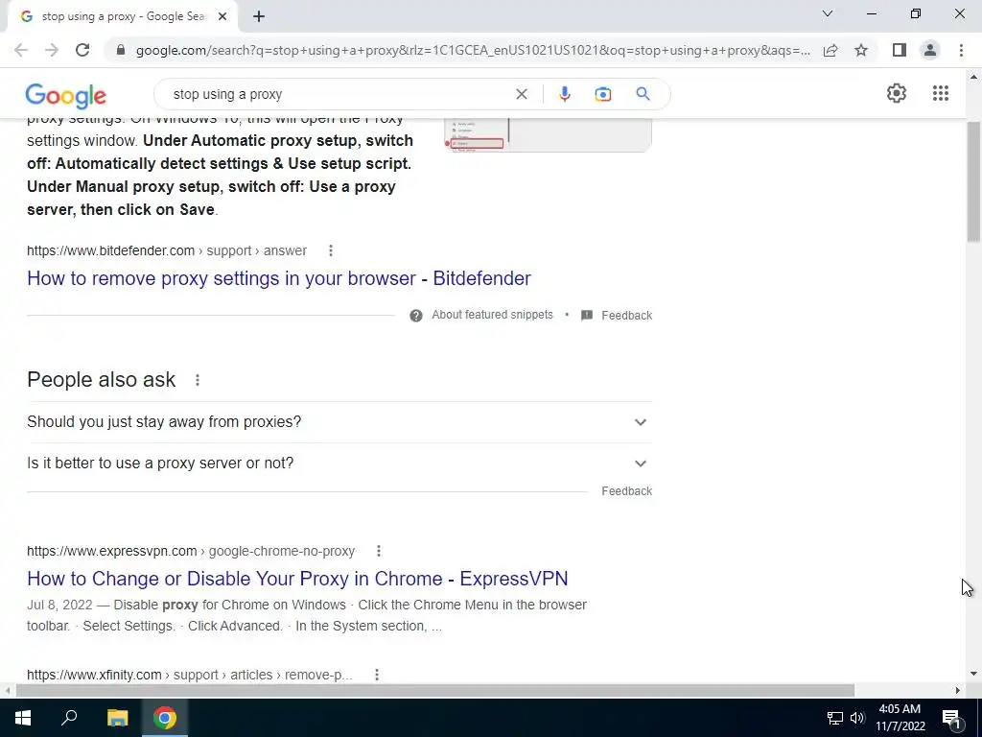982x737 pixels.
Task: Open more options next to xfinity.com result
Action: [x=376, y=675]
